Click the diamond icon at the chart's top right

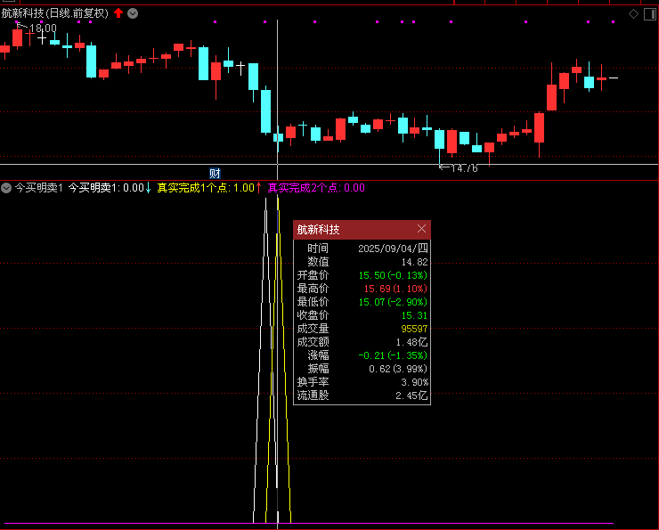click(x=633, y=14)
